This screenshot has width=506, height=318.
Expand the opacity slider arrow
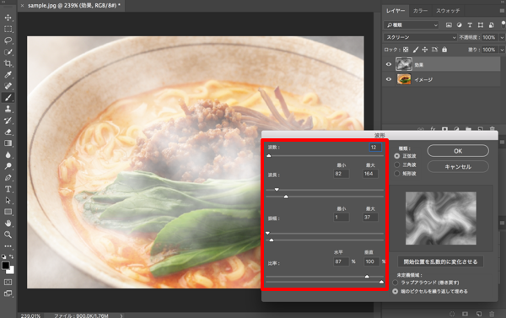click(502, 37)
